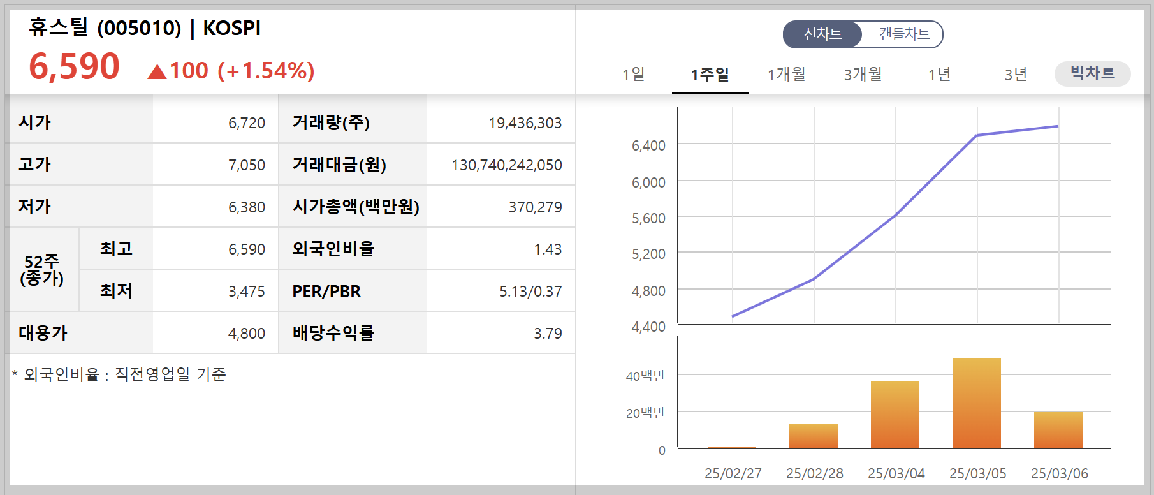Click the 25/02/27 date axis label
1154x495 pixels.
(733, 473)
